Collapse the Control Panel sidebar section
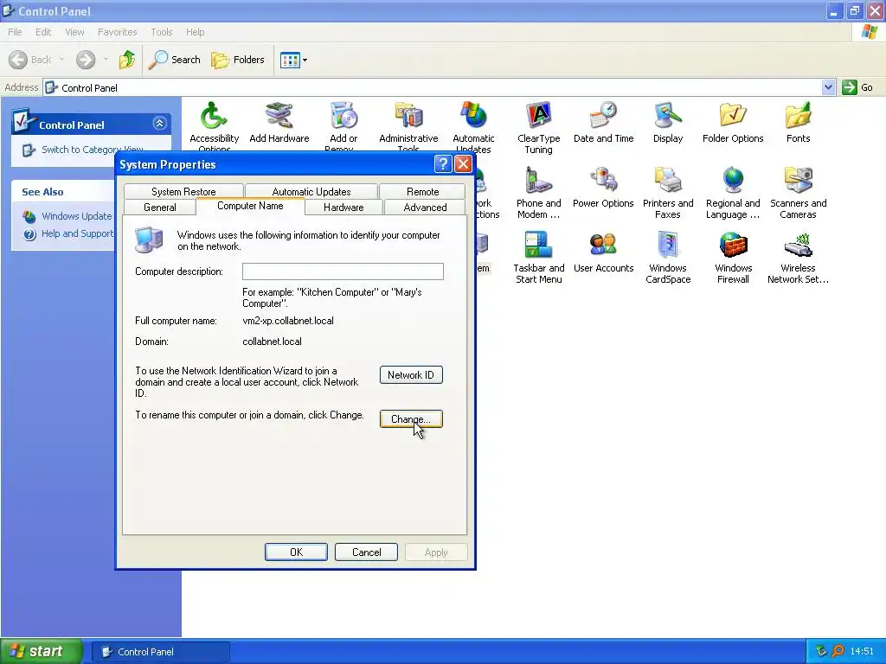 (159, 123)
